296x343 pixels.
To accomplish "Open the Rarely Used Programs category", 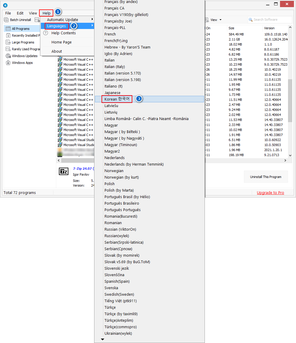I will coord(23,49).
